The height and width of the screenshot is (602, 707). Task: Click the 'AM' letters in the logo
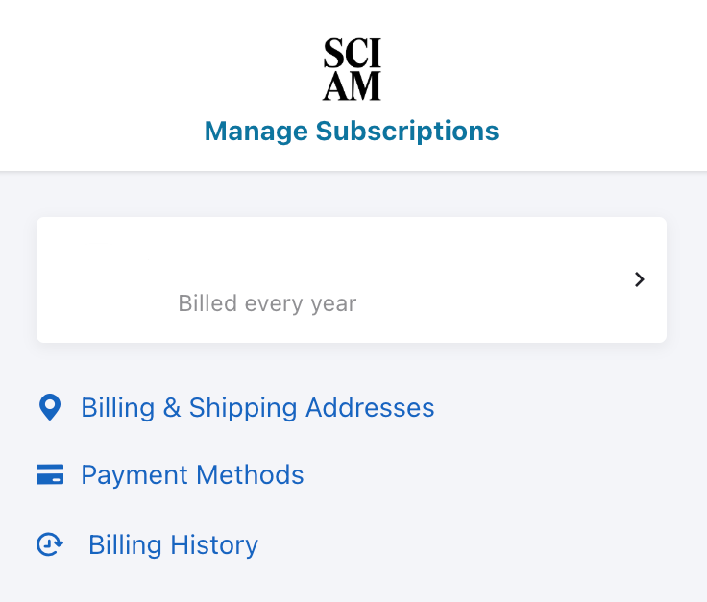pyautogui.click(x=352, y=85)
